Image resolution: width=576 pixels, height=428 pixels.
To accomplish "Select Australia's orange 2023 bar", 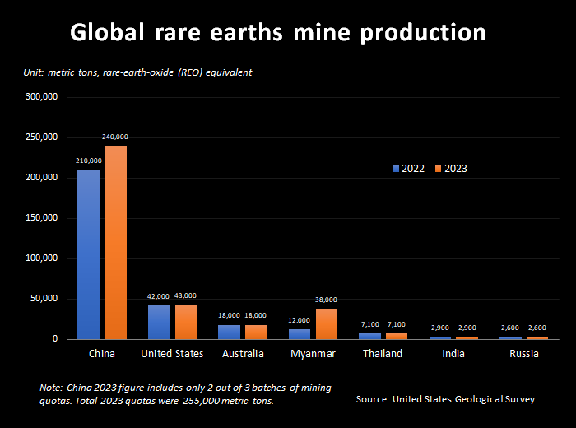I will 256,332.
